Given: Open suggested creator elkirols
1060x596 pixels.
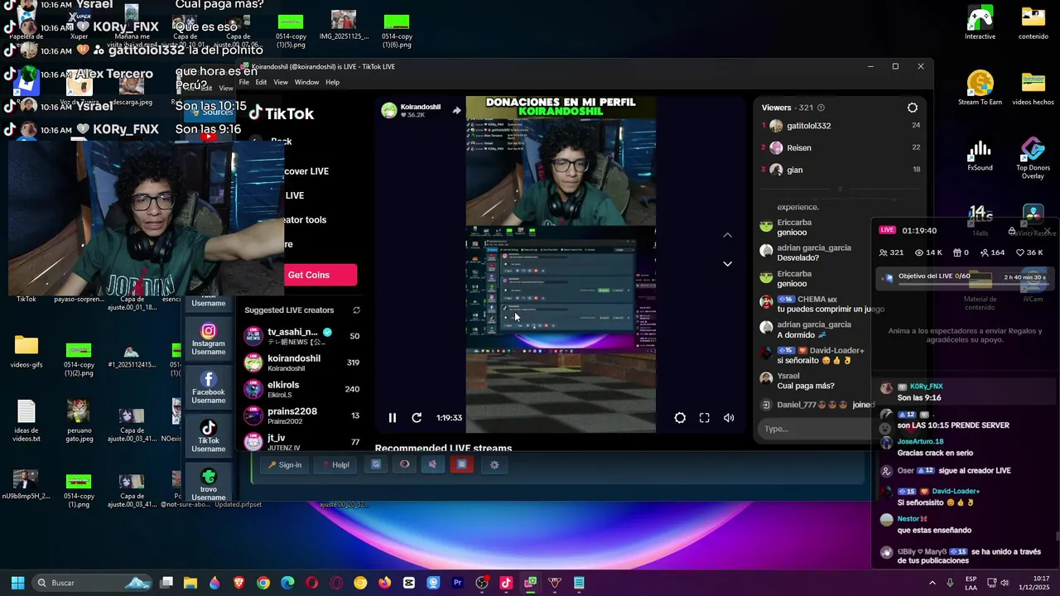Looking at the screenshot, I should pyautogui.click(x=302, y=389).
